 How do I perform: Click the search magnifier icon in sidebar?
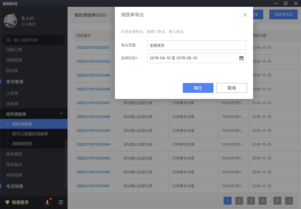click(x=9, y=40)
